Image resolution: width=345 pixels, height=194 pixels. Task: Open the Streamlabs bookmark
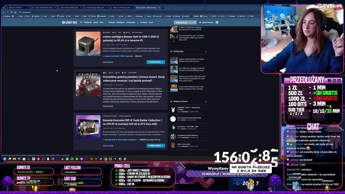[102, 16]
